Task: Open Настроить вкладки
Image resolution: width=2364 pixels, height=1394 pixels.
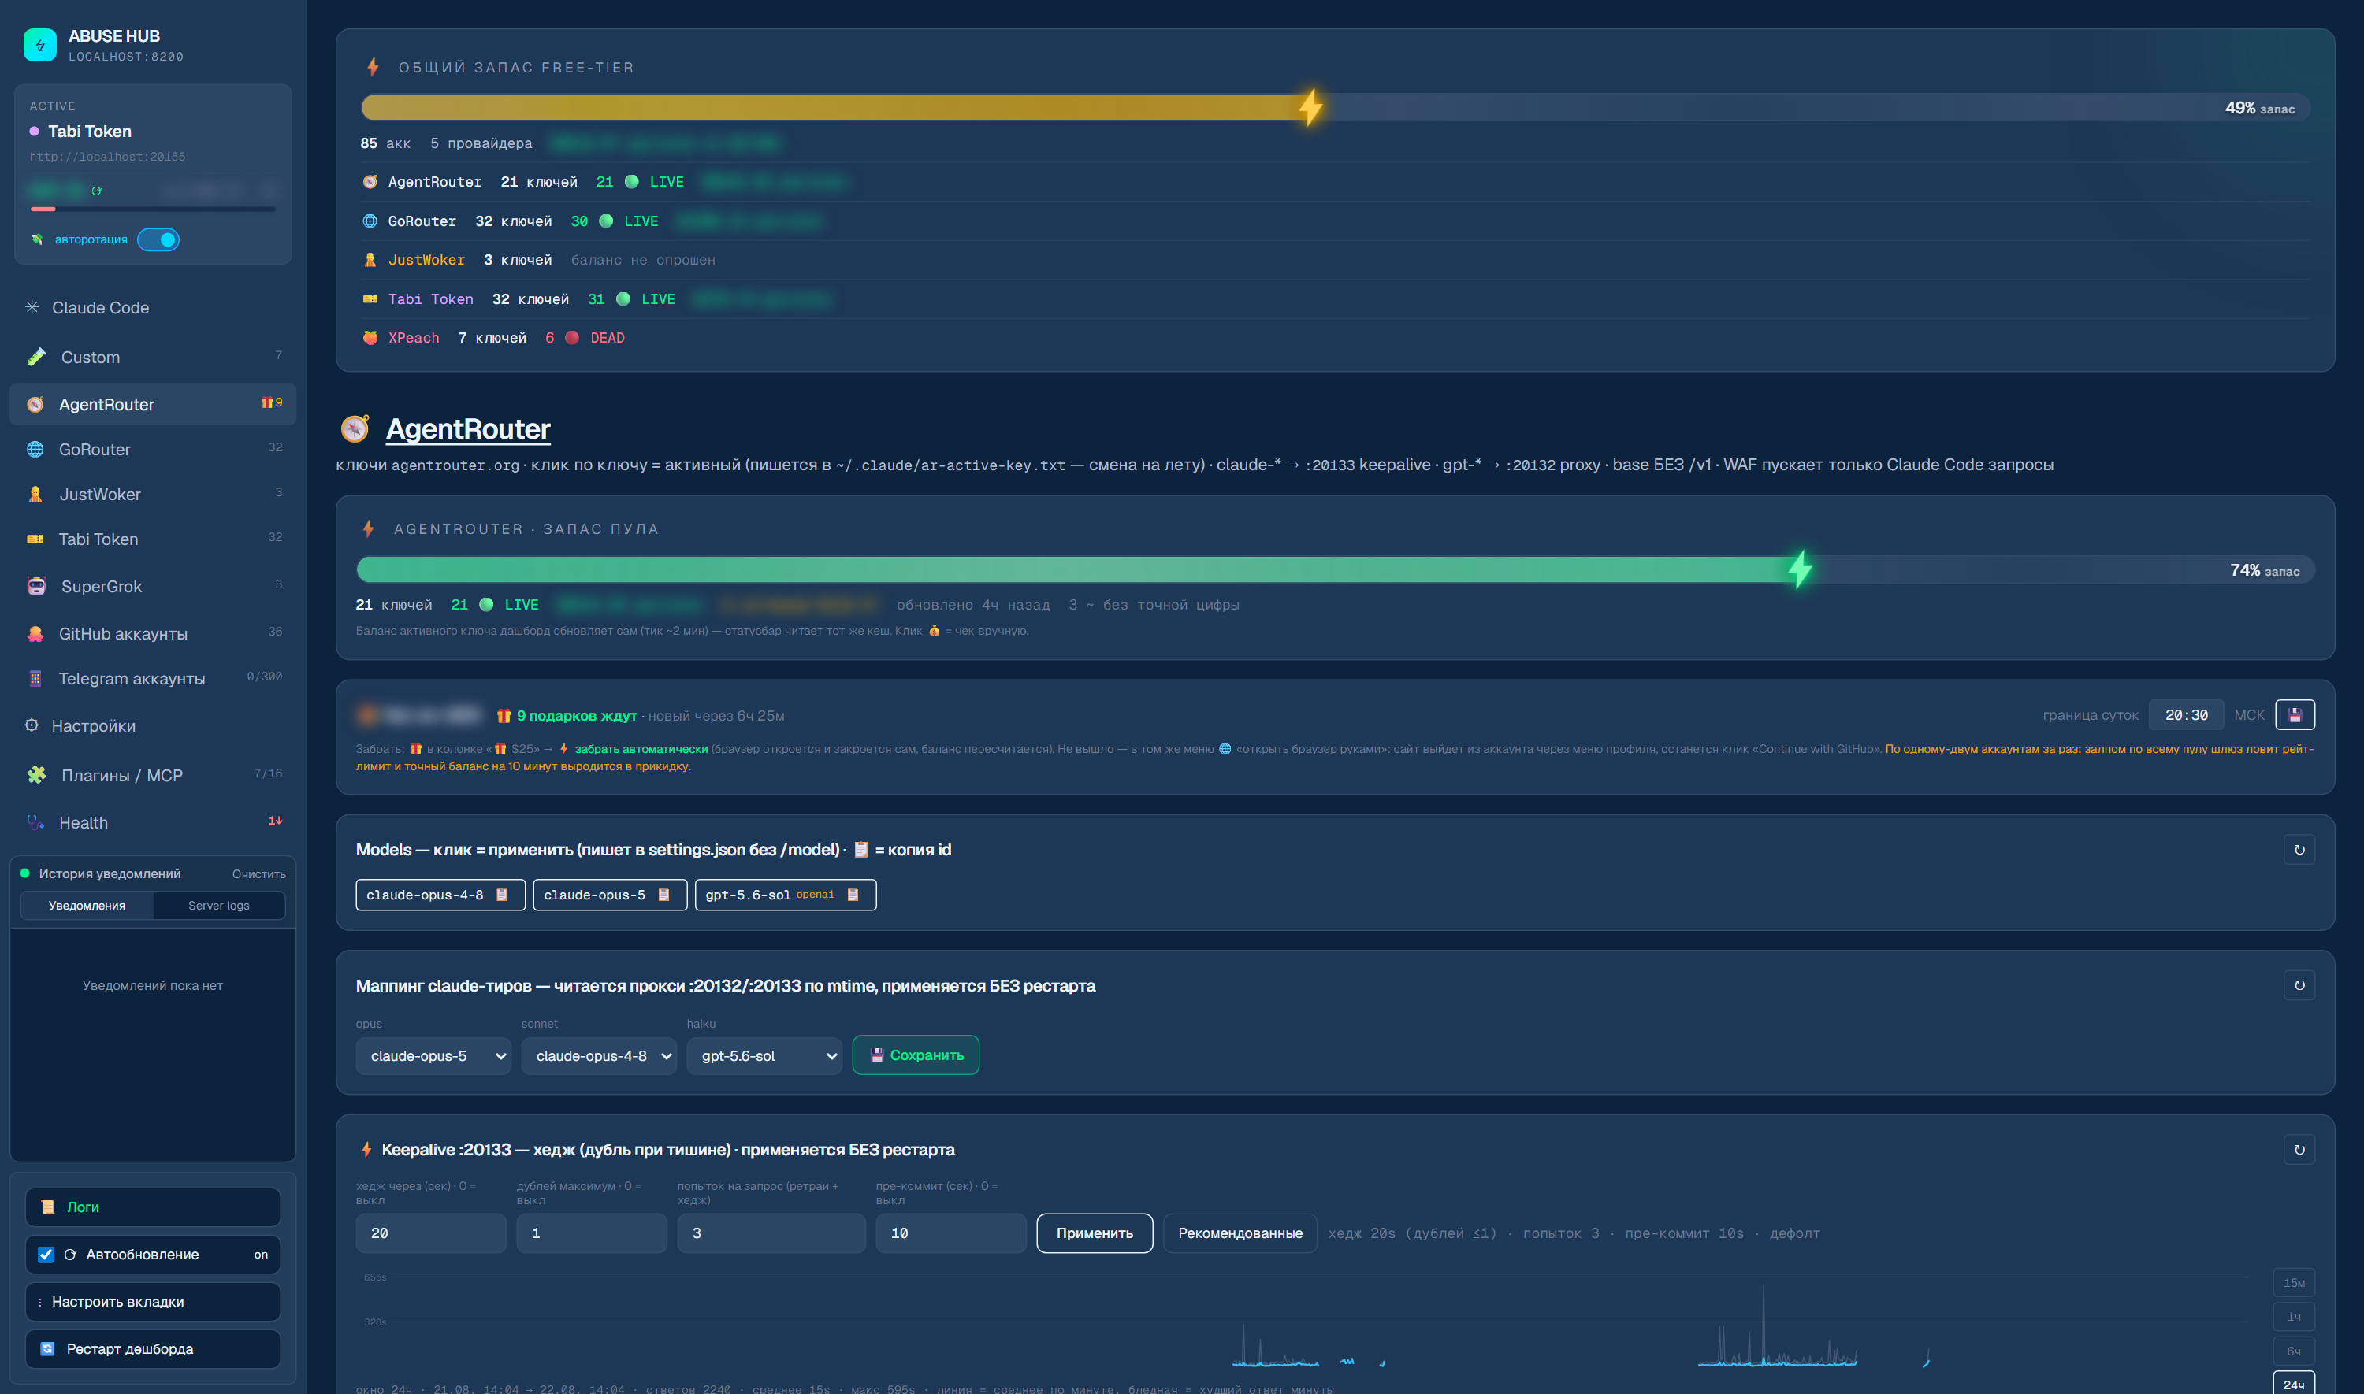Action: coord(152,1302)
